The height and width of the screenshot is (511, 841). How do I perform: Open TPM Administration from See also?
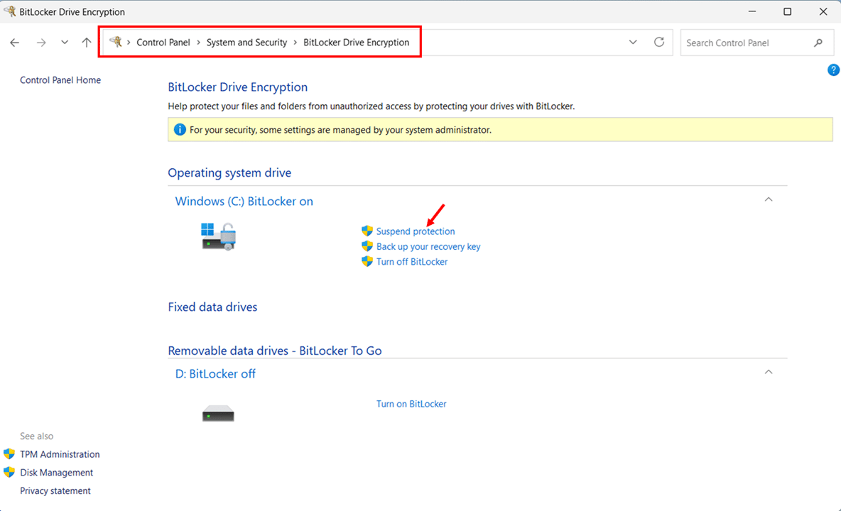[60, 454]
